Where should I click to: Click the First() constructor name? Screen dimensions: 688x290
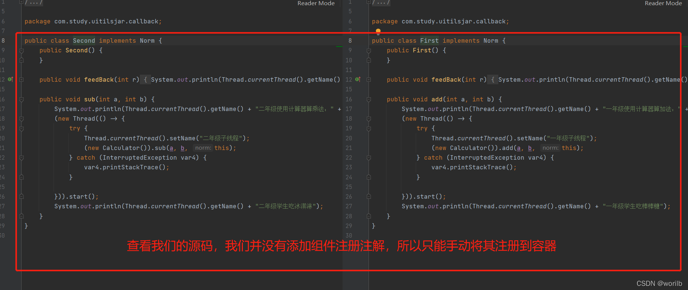point(422,50)
